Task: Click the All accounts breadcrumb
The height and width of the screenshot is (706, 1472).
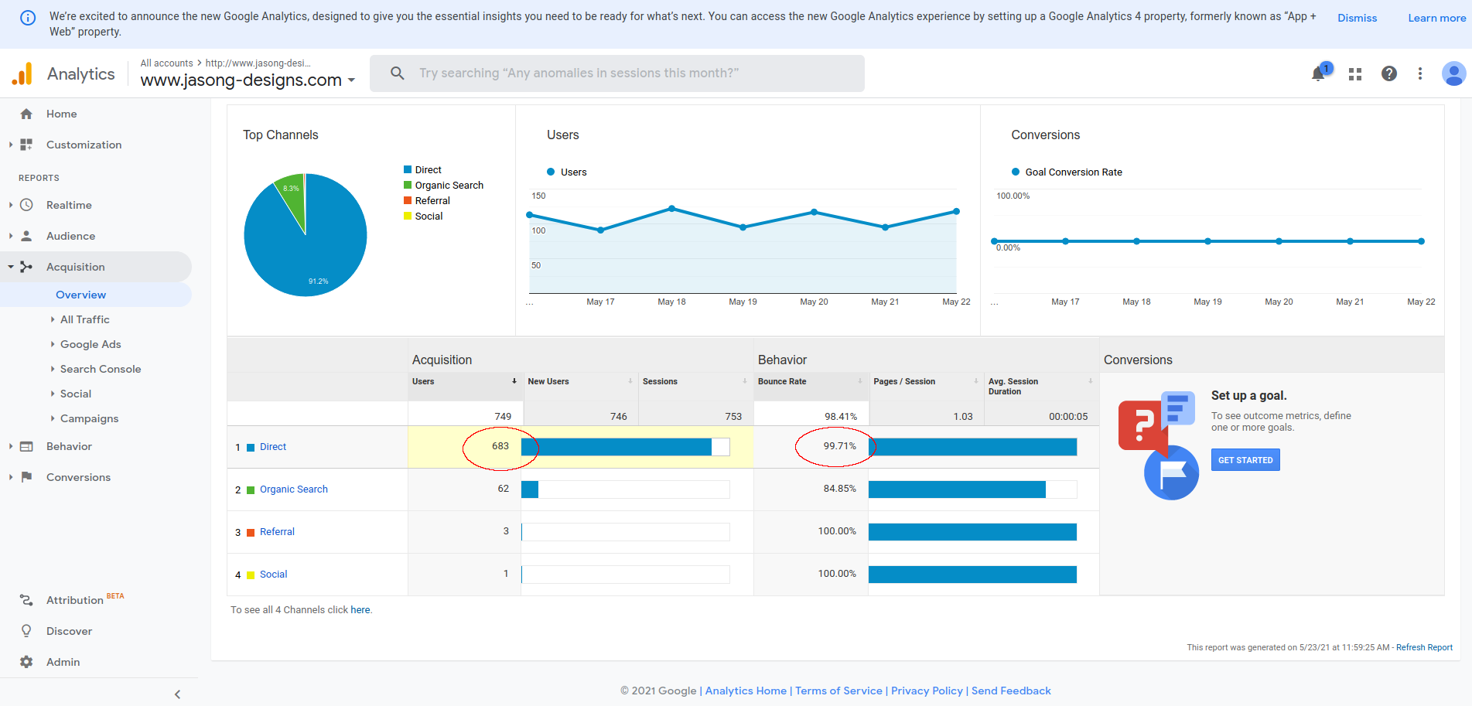Action: click(x=166, y=63)
